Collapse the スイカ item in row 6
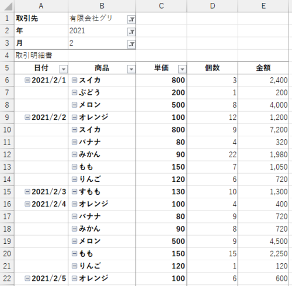 click(75, 80)
